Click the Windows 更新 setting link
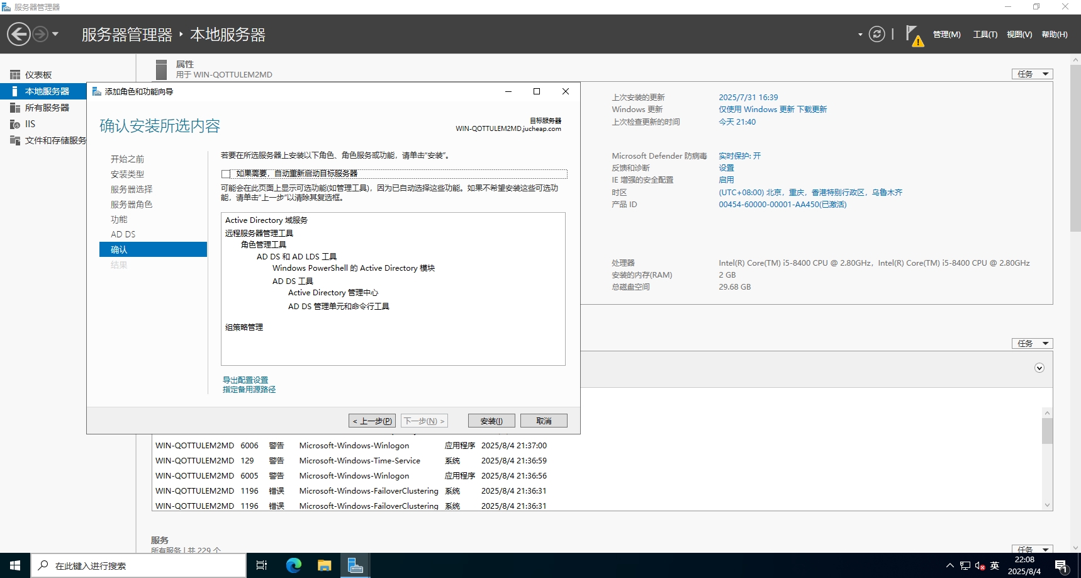 pyautogui.click(x=773, y=110)
